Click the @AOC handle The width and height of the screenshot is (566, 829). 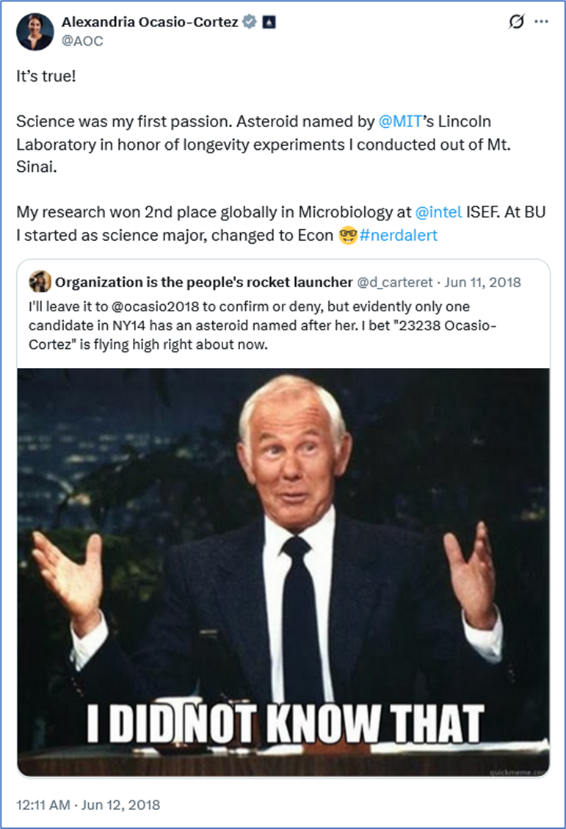click(x=82, y=41)
